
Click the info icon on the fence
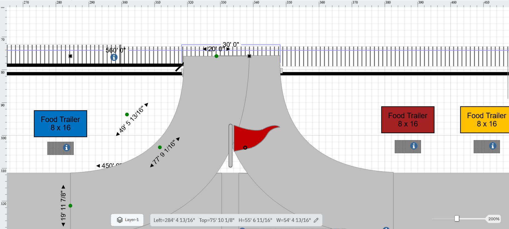[114, 57]
